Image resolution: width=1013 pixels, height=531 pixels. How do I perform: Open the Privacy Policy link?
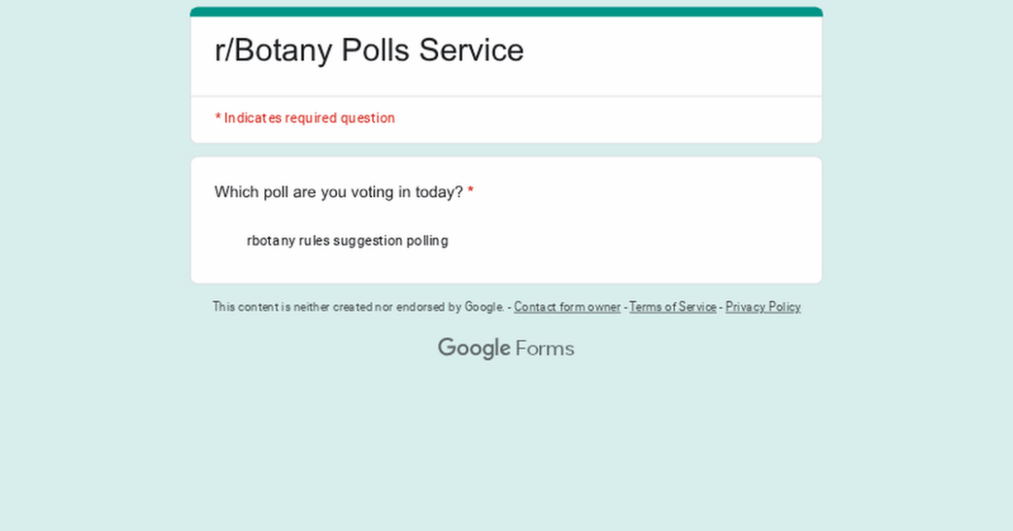[x=763, y=307]
